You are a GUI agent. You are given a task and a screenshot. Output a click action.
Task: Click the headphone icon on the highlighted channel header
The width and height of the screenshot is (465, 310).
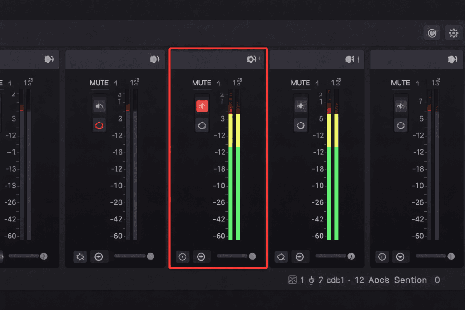click(x=252, y=59)
